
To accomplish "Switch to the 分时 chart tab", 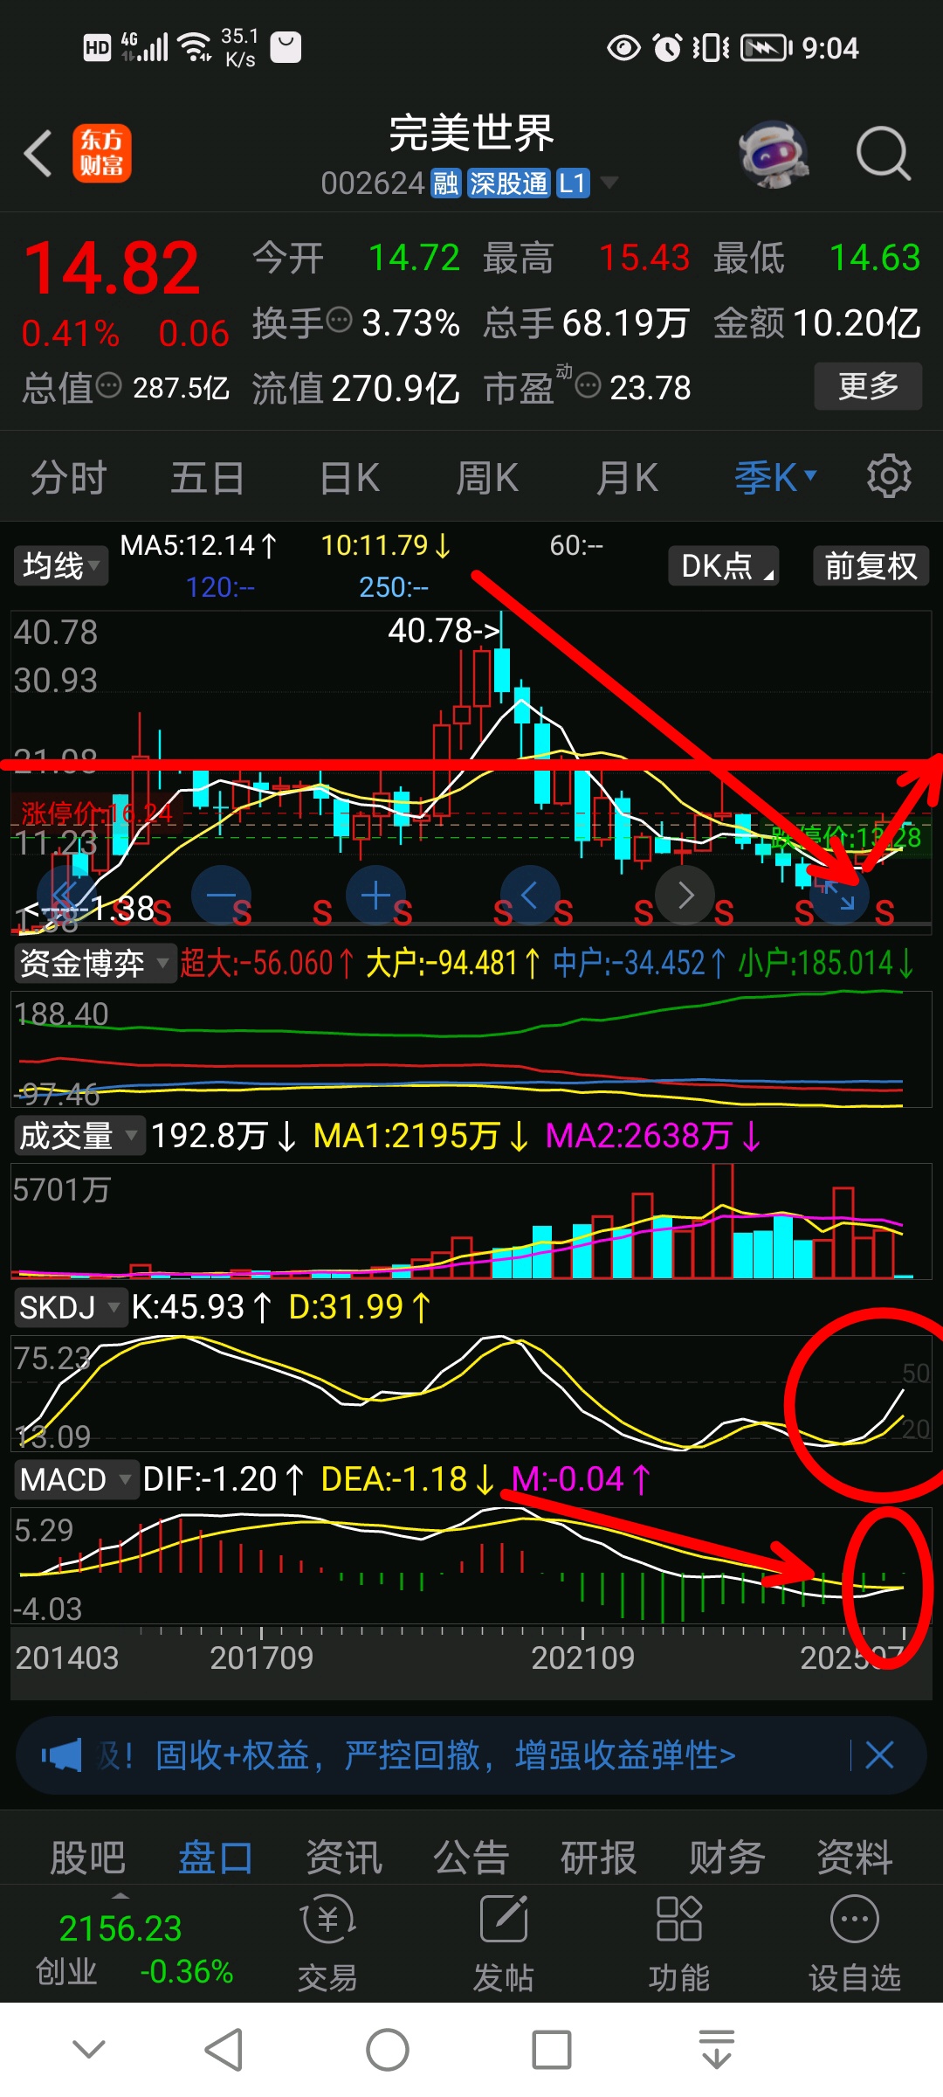I will click(68, 478).
